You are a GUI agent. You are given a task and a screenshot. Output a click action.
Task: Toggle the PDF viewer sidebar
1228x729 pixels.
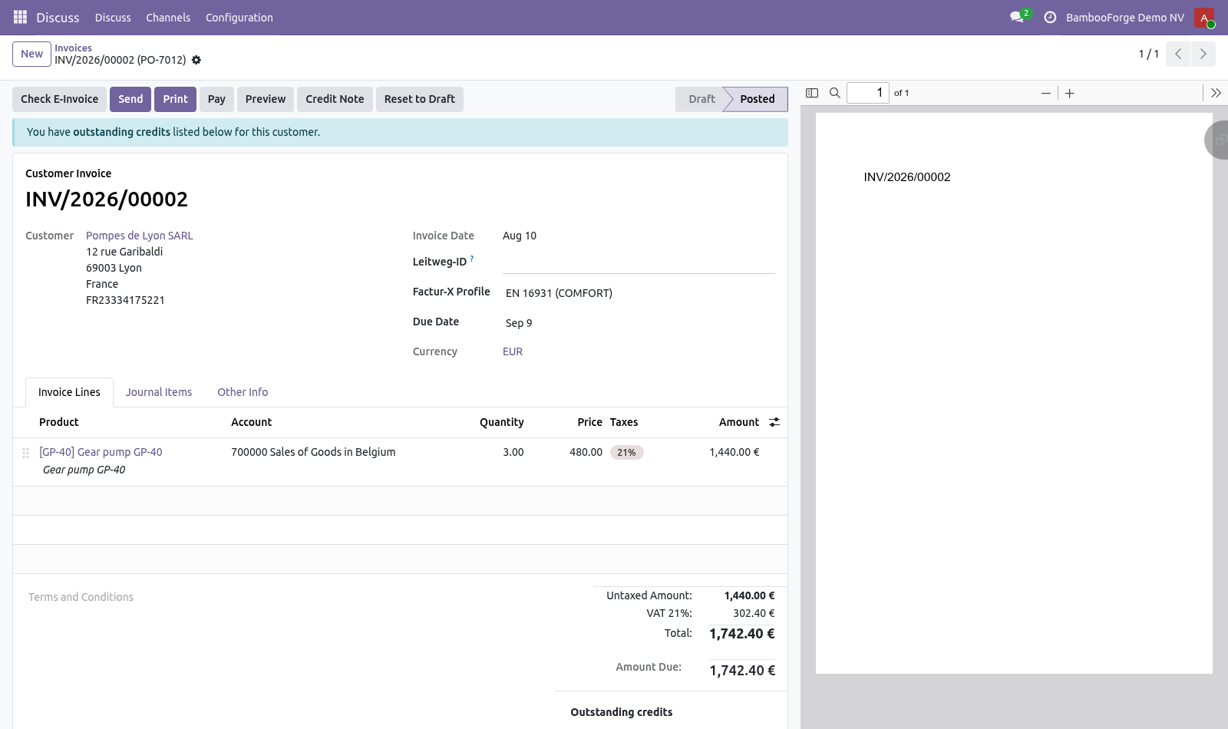812,93
